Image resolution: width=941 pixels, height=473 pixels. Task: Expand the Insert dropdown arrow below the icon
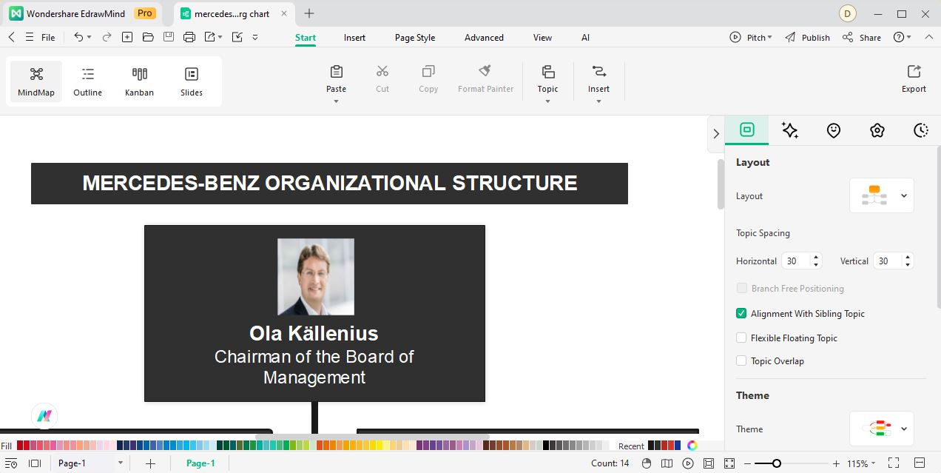tap(599, 101)
